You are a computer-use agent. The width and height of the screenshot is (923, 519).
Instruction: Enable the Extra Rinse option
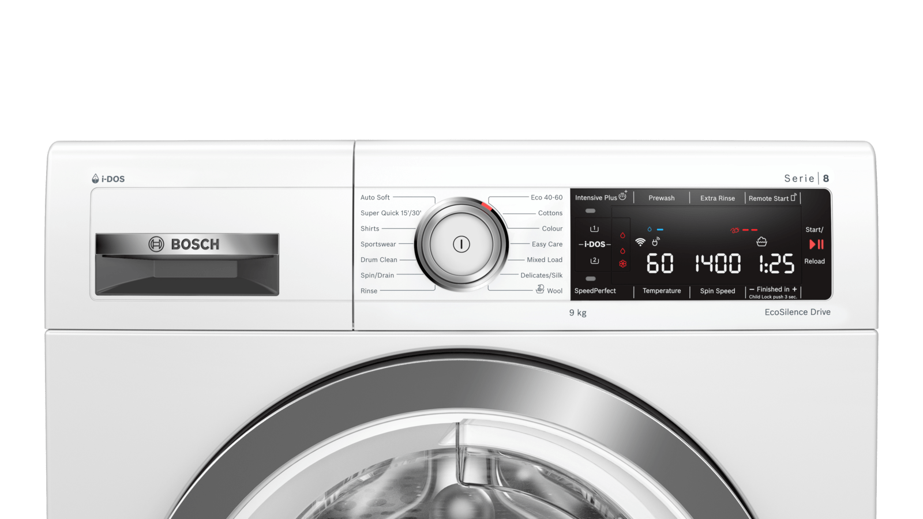point(718,198)
